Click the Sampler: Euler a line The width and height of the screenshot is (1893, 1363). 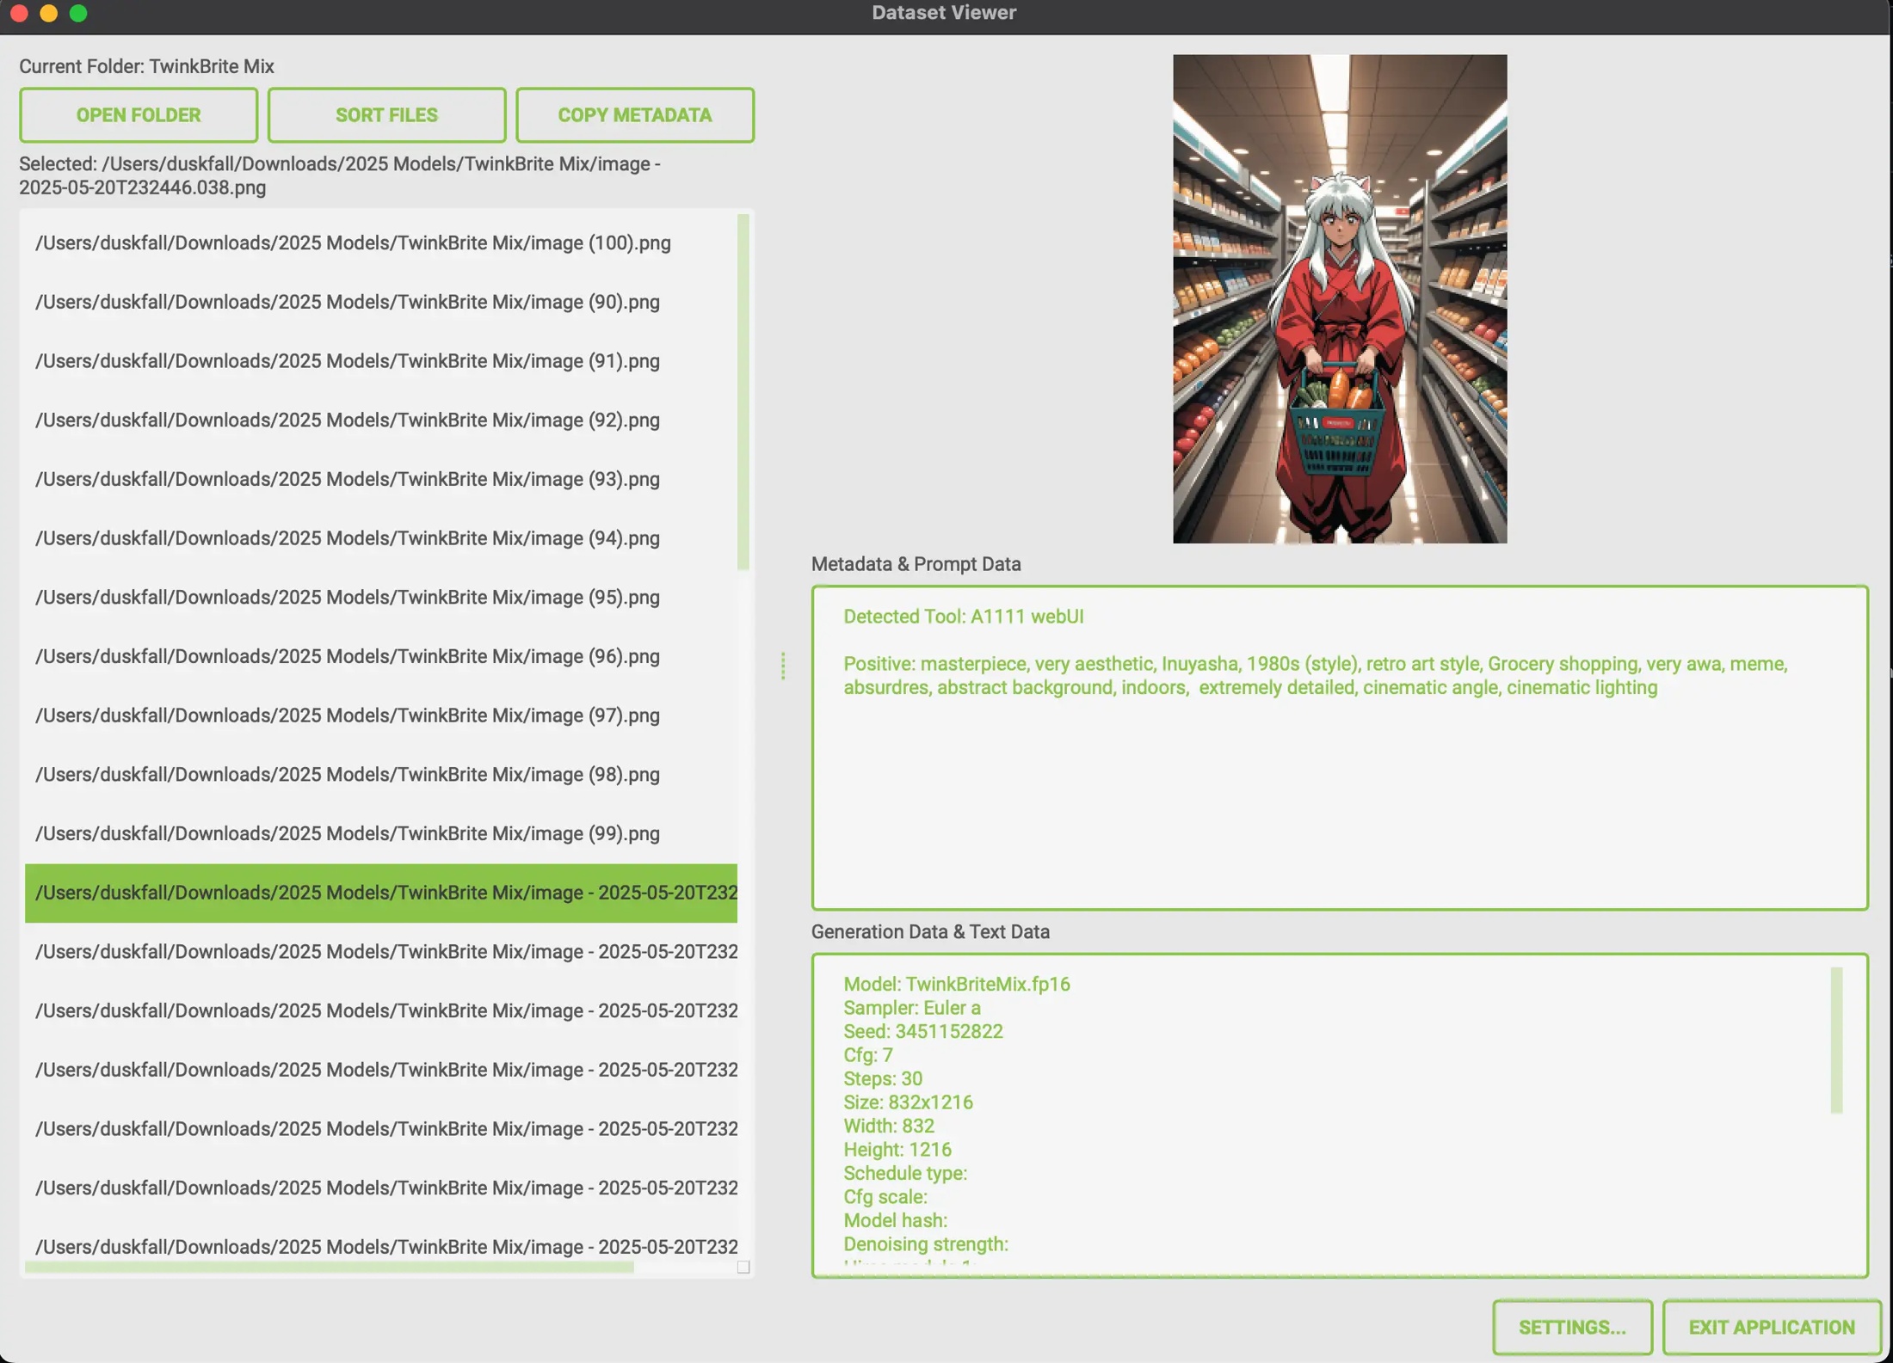click(912, 1008)
